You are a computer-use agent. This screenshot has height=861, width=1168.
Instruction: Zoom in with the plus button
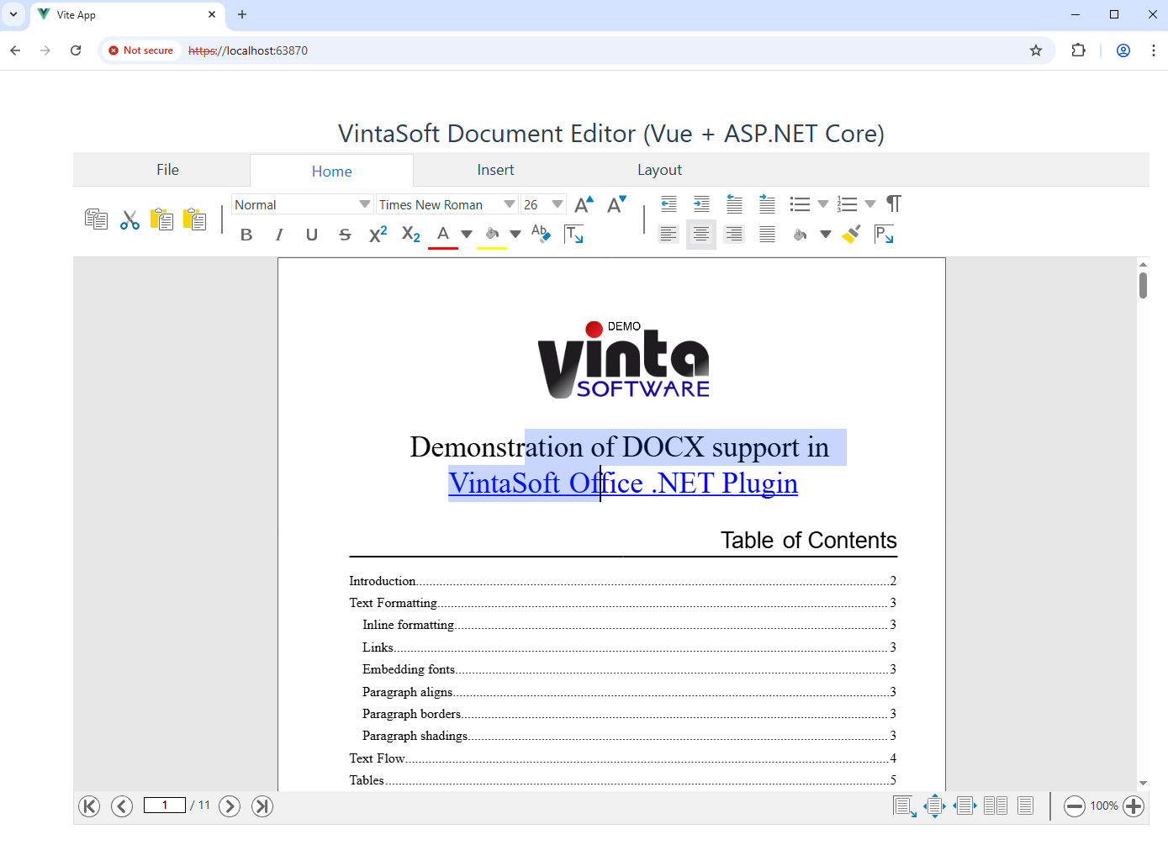coord(1134,806)
